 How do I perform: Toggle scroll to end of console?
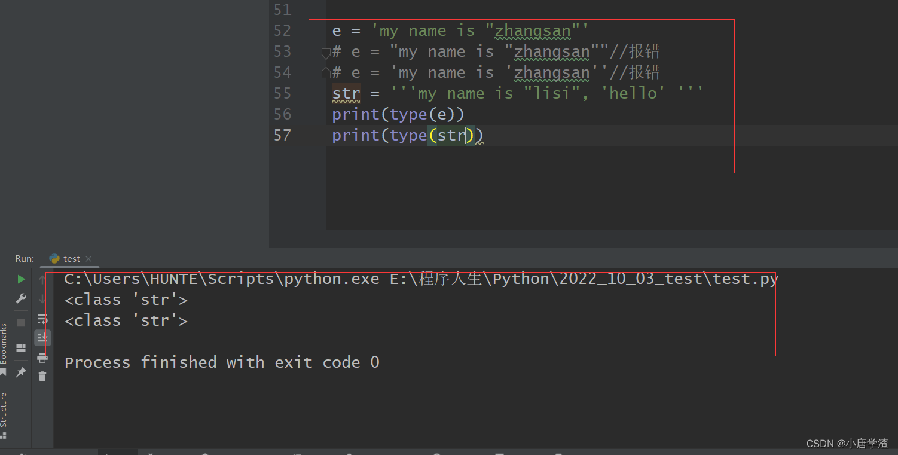tap(42, 338)
